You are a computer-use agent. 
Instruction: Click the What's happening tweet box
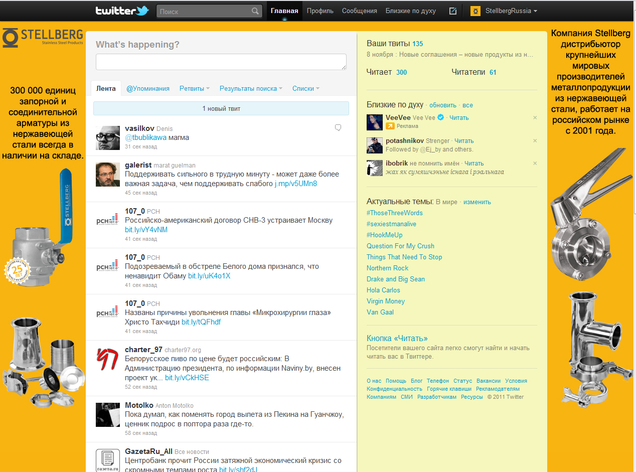[221, 62]
